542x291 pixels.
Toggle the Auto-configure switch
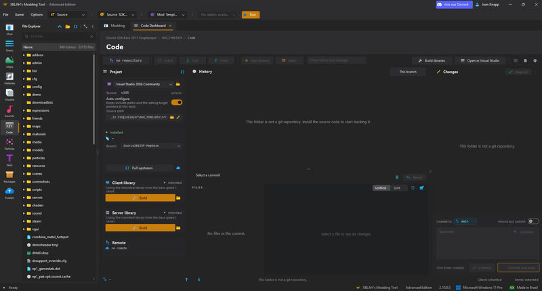177,102
